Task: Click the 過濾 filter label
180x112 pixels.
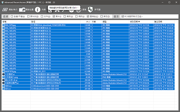Action: [x=5, y=17]
